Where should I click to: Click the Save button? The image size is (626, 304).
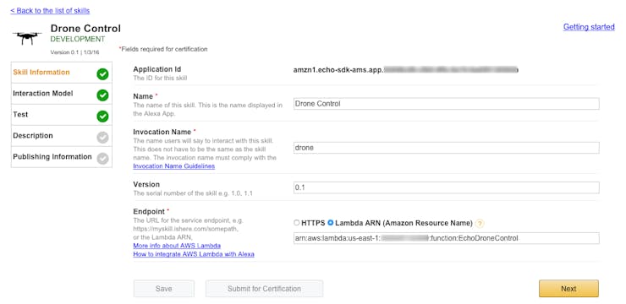coord(163,289)
